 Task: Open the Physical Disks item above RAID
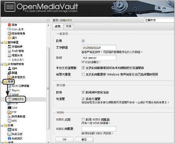(15, 47)
